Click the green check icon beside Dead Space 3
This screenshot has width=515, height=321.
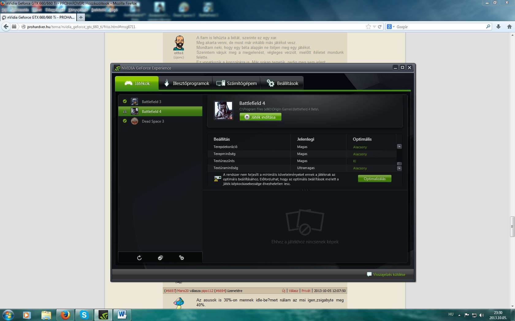(x=125, y=121)
